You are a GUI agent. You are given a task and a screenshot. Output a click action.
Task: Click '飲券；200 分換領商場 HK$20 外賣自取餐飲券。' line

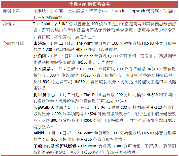click(77, 50)
